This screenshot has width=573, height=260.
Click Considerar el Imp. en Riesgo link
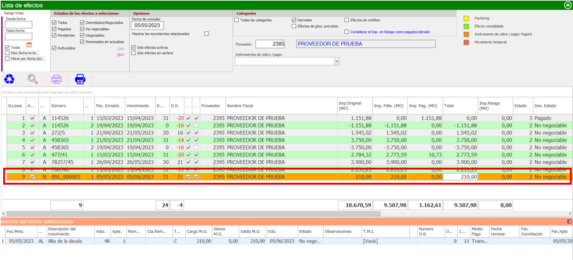coord(391,31)
